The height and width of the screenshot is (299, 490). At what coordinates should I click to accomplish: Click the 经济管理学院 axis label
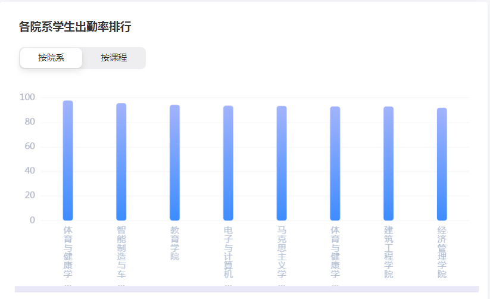pyautogui.click(x=442, y=252)
